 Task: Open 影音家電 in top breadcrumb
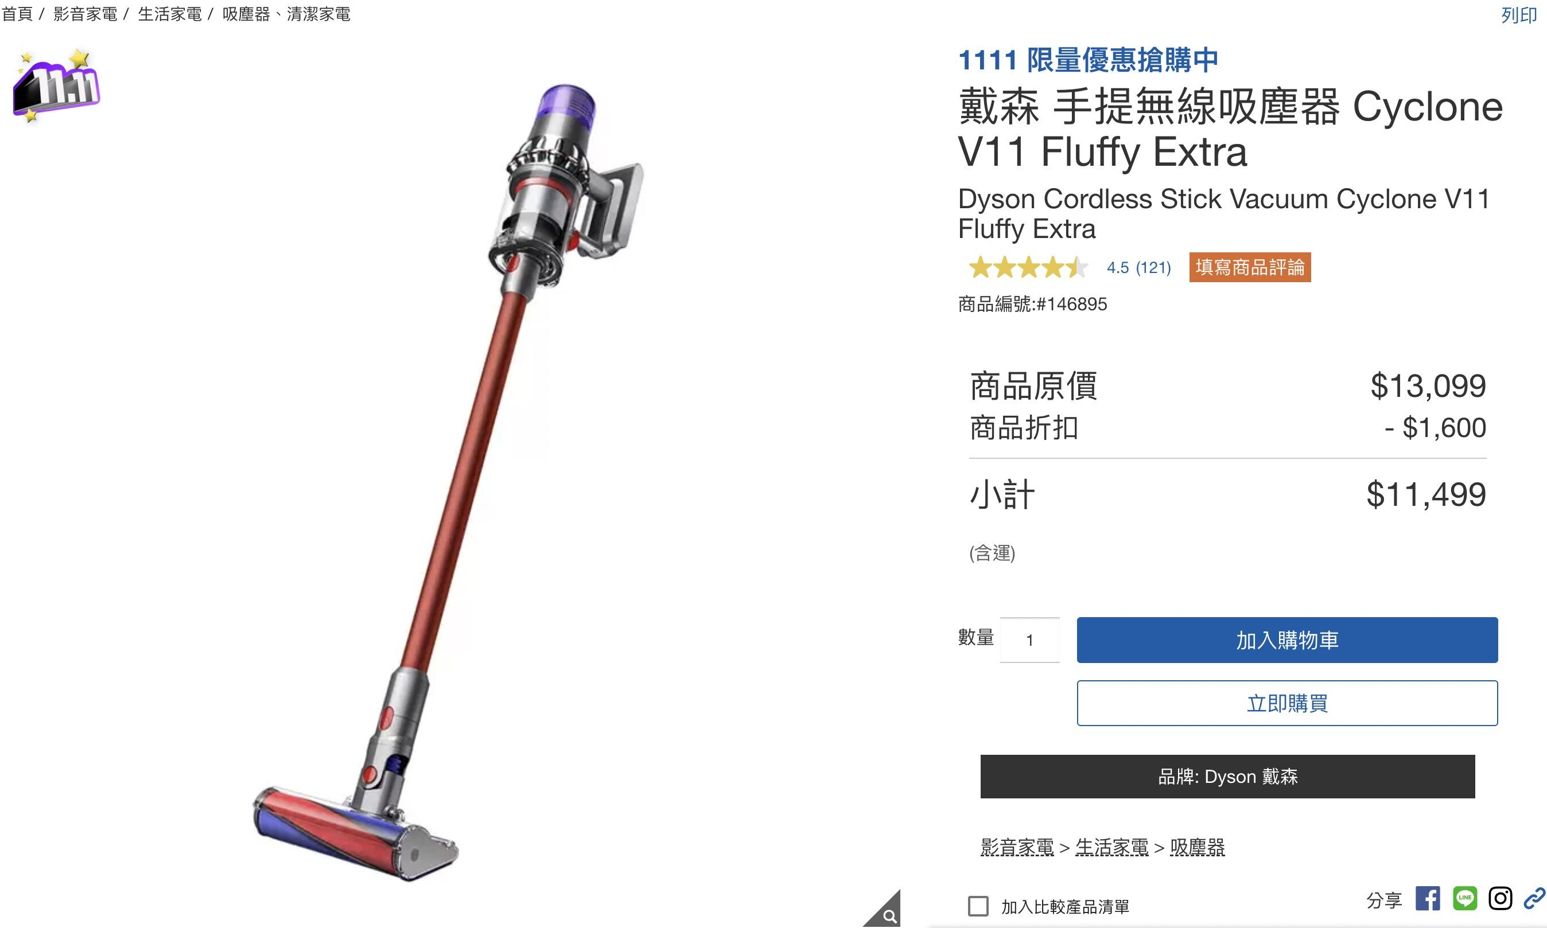(85, 14)
